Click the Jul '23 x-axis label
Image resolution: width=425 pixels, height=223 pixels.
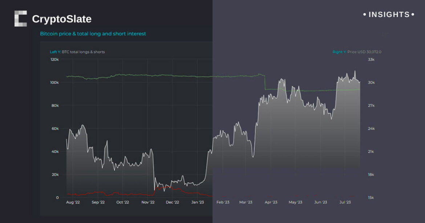(x=345, y=202)
